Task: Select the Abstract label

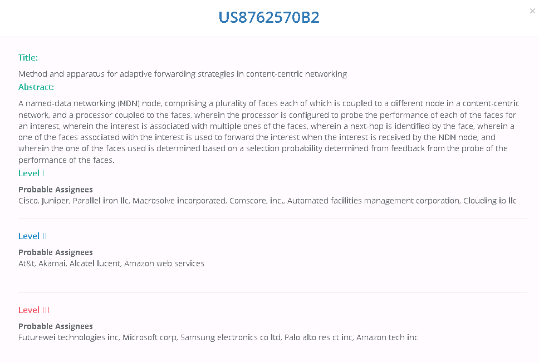Action: pyautogui.click(x=36, y=87)
